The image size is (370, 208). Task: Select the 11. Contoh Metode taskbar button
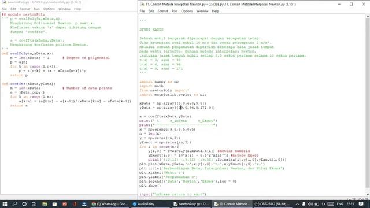[232, 204]
